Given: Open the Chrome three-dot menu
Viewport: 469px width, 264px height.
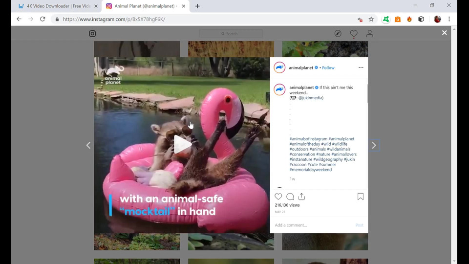Looking at the screenshot, I should pyautogui.click(x=449, y=19).
